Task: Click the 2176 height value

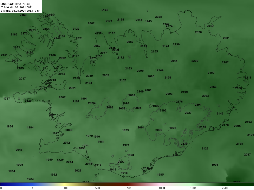Action: tap(179, 102)
